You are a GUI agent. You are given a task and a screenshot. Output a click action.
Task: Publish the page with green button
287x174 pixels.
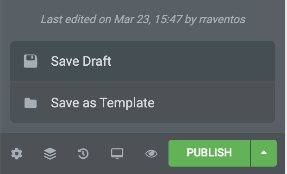click(x=209, y=153)
